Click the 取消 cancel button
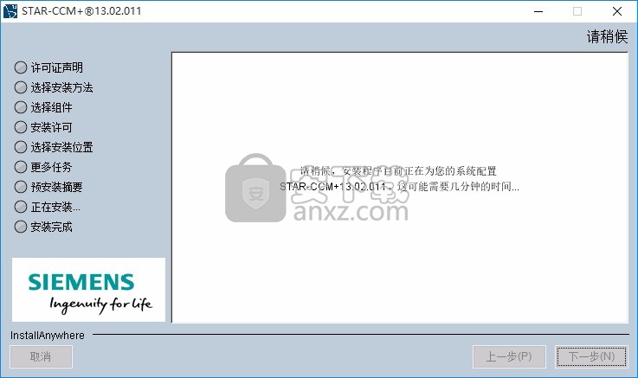Image resolution: width=638 pixels, height=378 pixels. pos(41,357)
